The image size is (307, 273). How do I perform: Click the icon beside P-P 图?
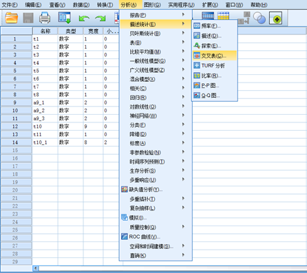[197, 85]
